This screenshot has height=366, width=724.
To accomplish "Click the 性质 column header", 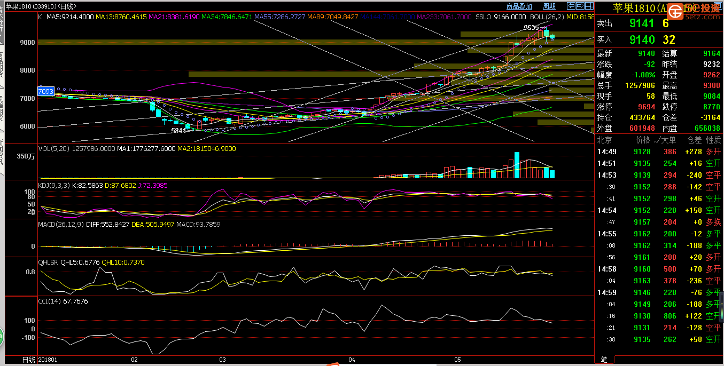I will tap(713, 140).
